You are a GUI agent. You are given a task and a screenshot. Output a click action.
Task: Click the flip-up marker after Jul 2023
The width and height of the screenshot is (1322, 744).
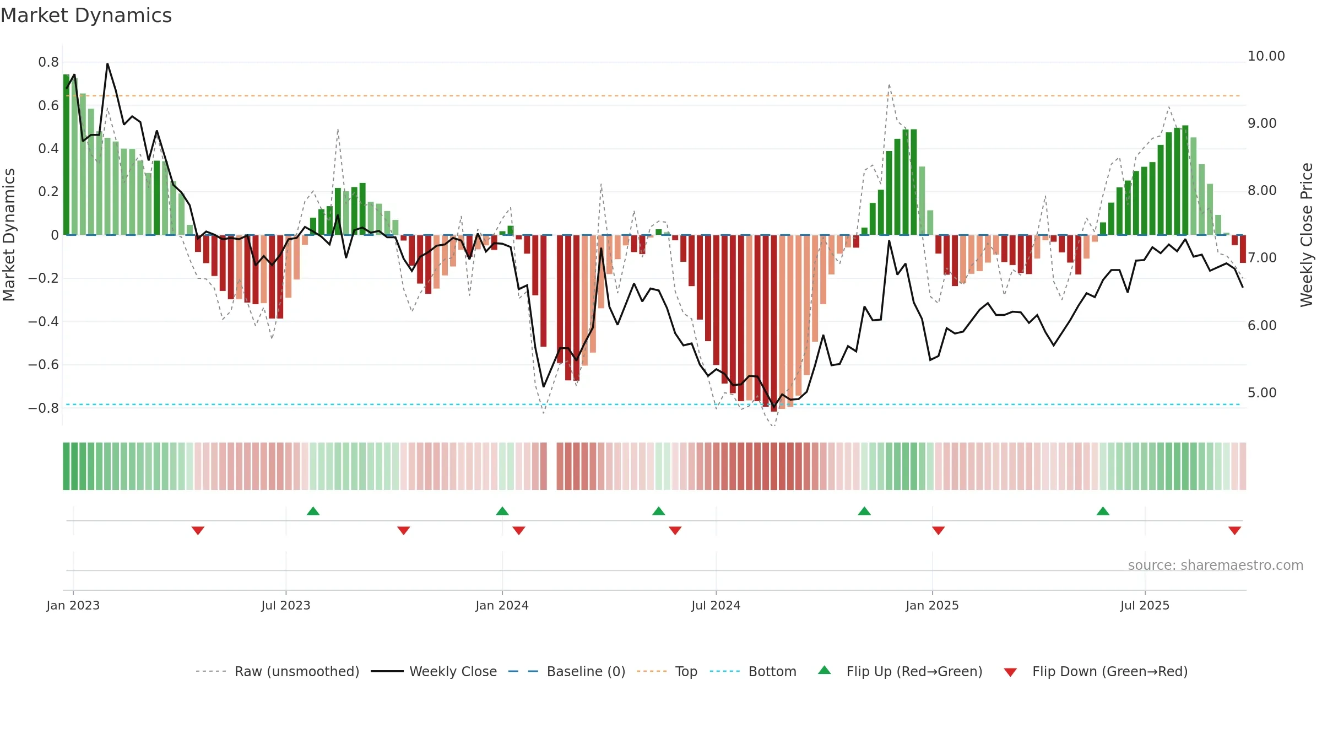point(313,511)
